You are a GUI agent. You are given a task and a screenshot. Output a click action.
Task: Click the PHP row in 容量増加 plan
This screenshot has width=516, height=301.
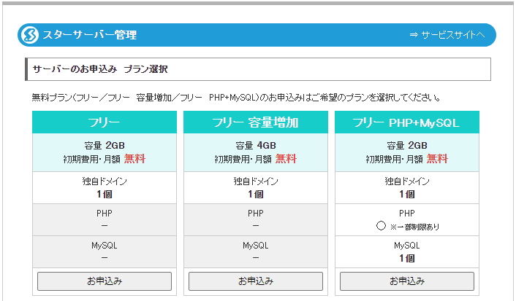click(256, 219)
